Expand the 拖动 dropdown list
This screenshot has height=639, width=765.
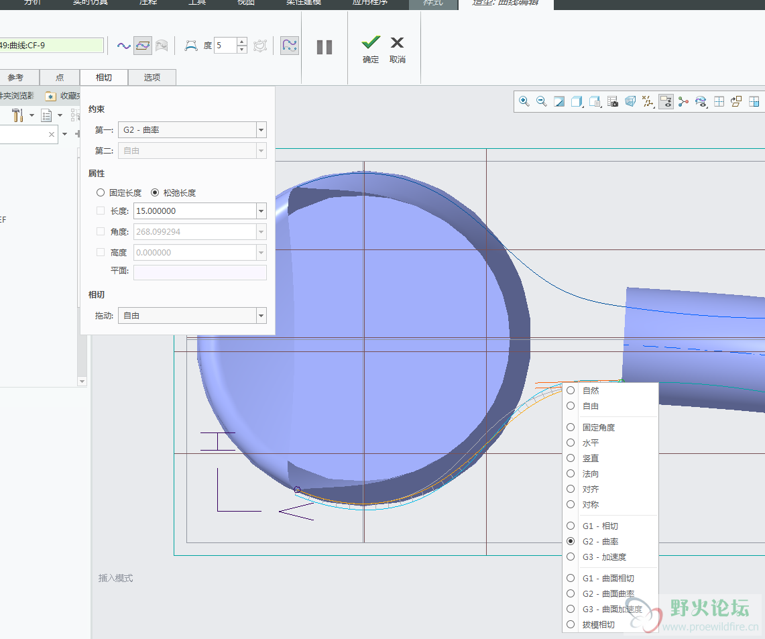point(261,315)
